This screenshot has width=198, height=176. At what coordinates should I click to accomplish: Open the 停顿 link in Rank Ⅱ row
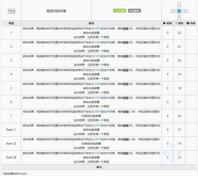pyautogui.click(x=126, y=139)
